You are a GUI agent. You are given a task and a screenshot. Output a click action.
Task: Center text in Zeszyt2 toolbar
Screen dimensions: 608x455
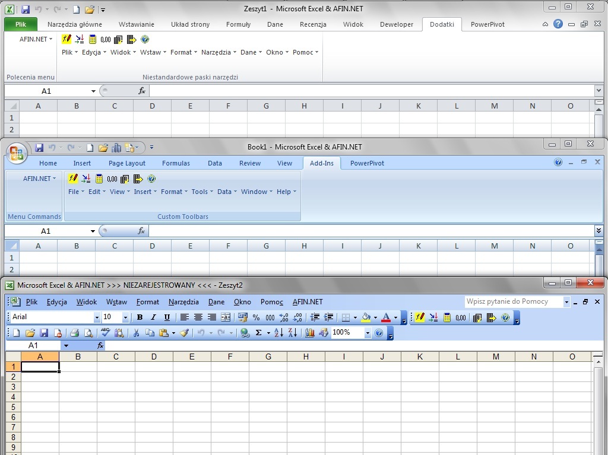[198, 317]
